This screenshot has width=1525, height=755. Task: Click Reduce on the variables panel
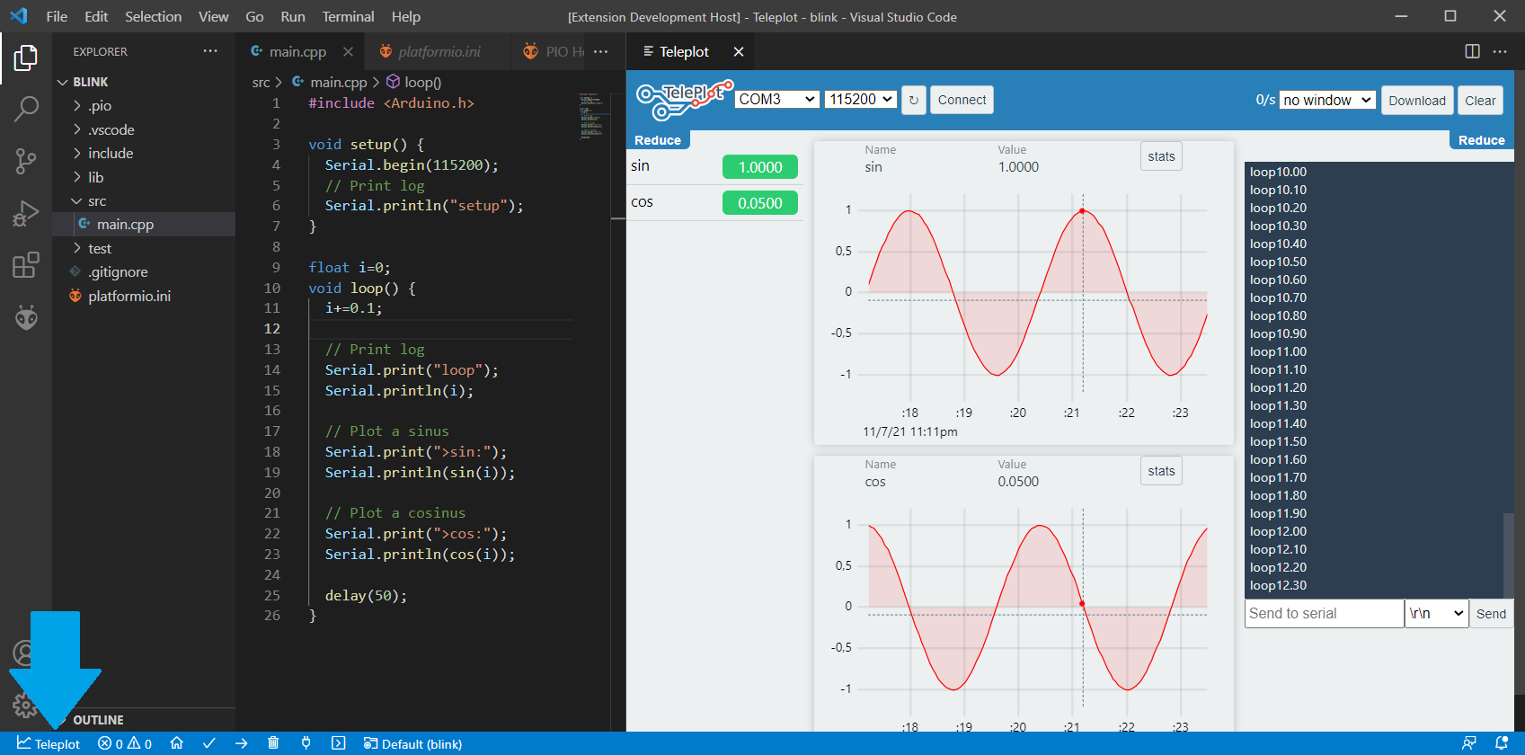[x=658, y=140]
